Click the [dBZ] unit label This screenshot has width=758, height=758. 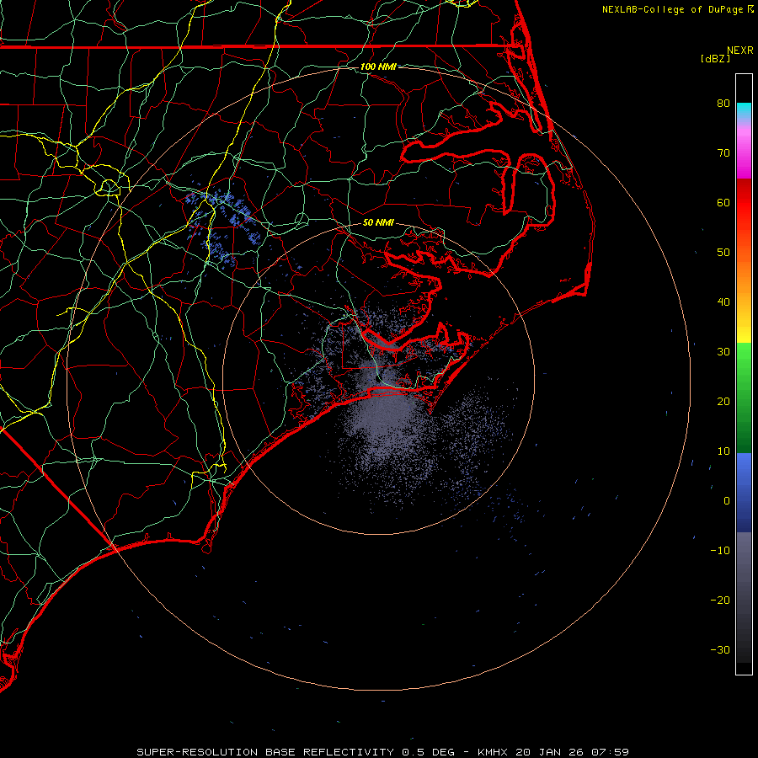715,58
